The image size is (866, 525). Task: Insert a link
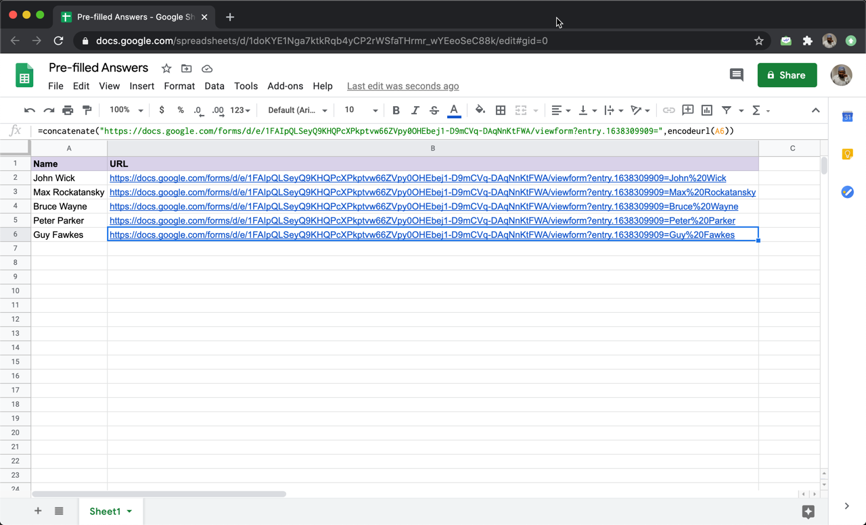tap(669, 109)
